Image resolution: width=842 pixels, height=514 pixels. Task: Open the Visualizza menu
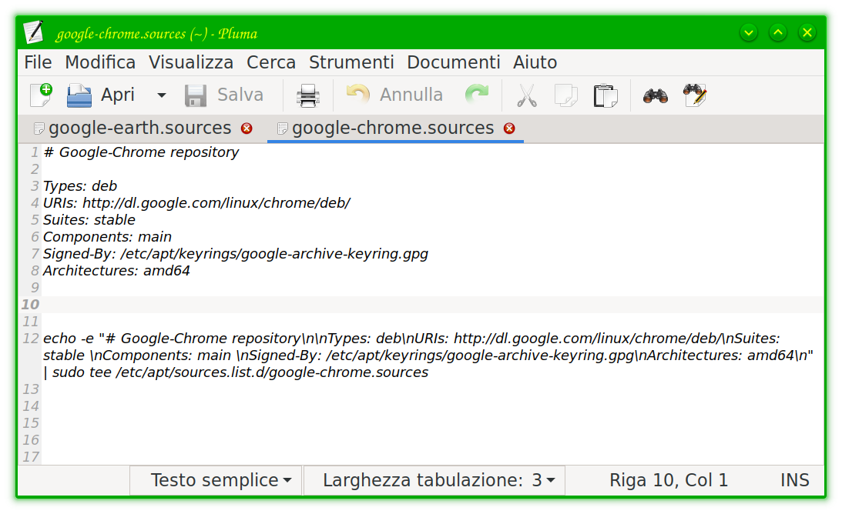[191, 62]
